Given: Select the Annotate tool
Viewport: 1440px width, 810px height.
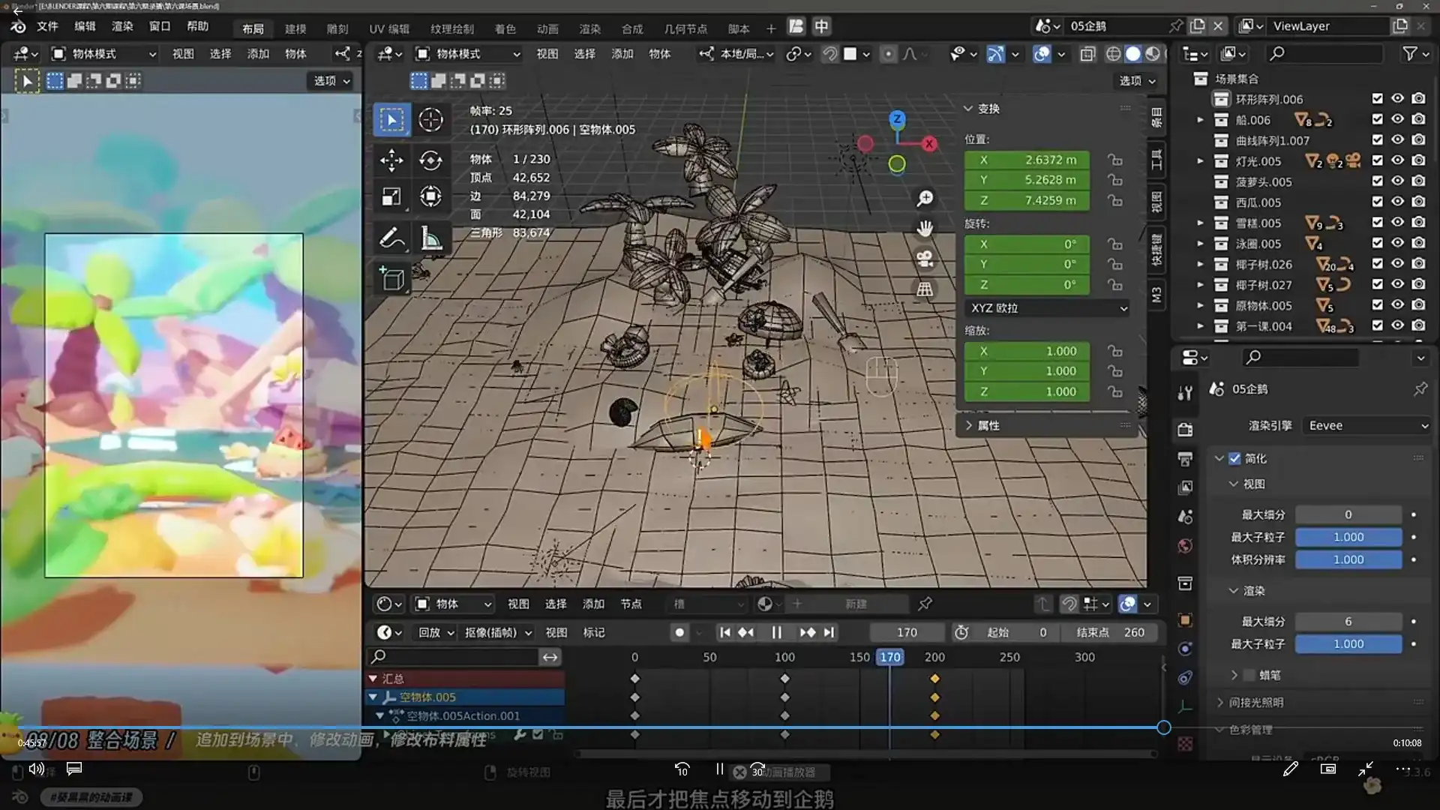Looking at the screenshot, I should click(x=391, y=238).
